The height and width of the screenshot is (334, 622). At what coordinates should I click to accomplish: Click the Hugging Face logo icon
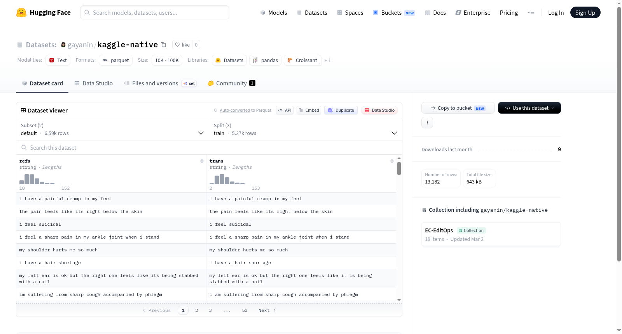point(21,12)
